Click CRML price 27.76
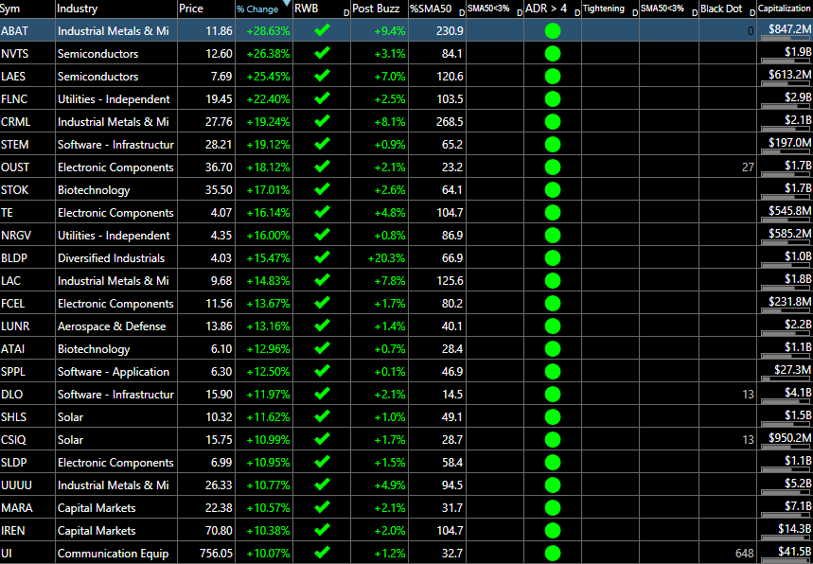 219,122
